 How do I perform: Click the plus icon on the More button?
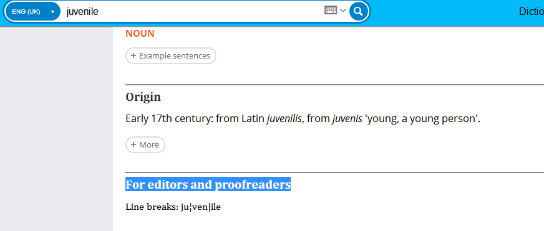pos(134,145)
